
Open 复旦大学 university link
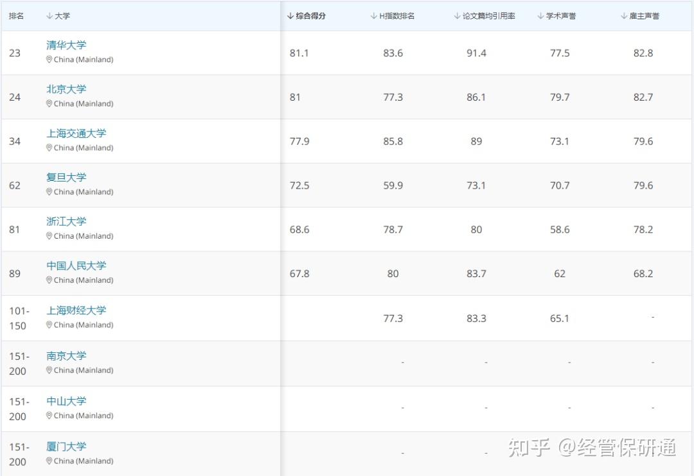pos(66,178)
